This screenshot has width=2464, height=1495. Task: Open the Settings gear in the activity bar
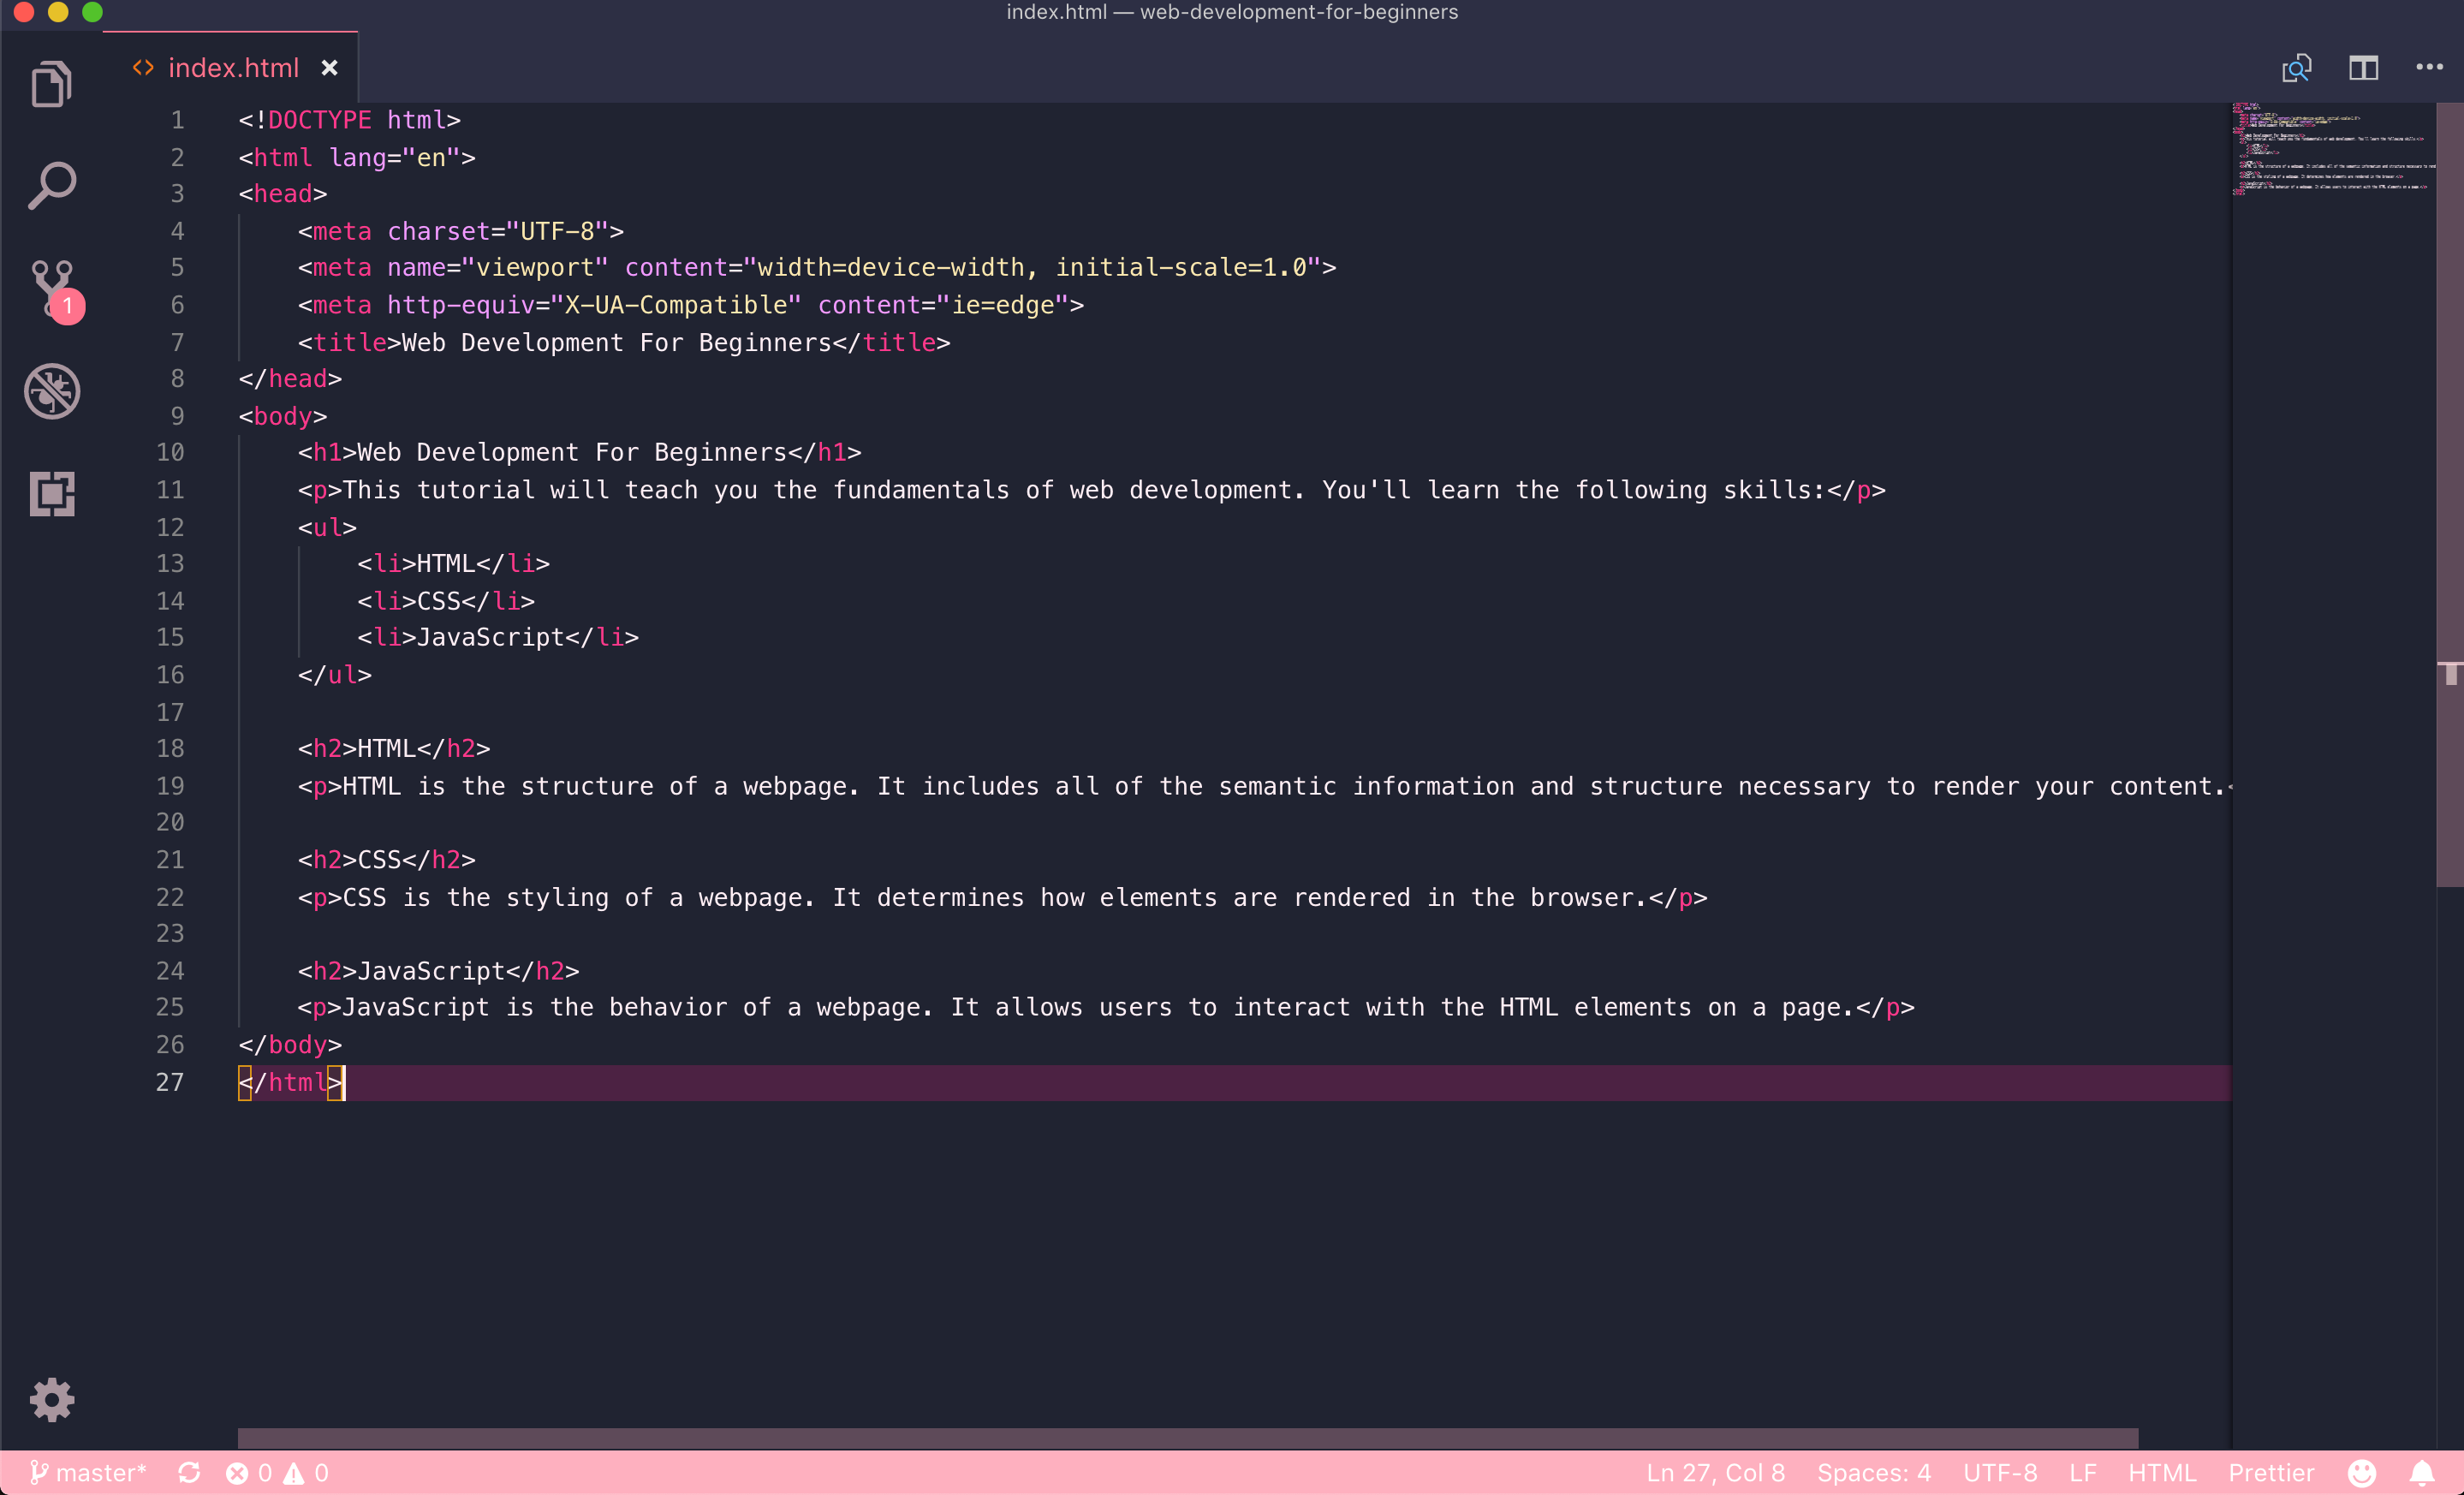51,1399
